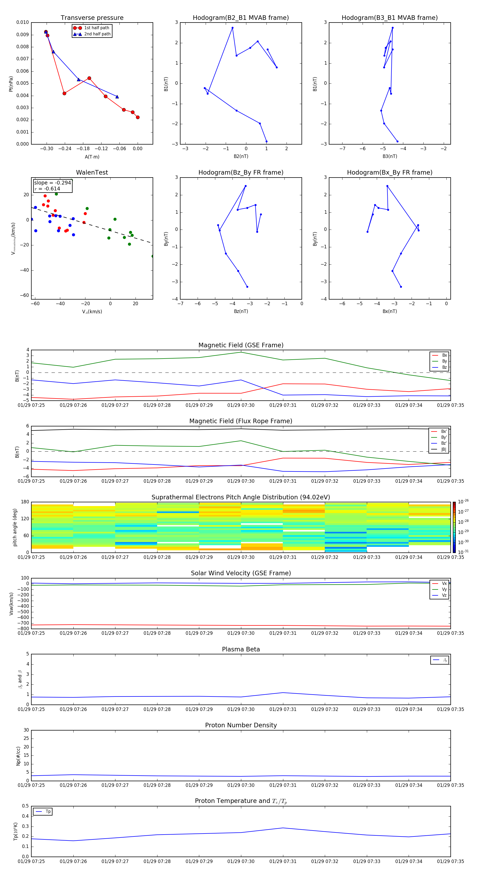Click the Bz entry in GSE magnetic legend

coord(439,367)
